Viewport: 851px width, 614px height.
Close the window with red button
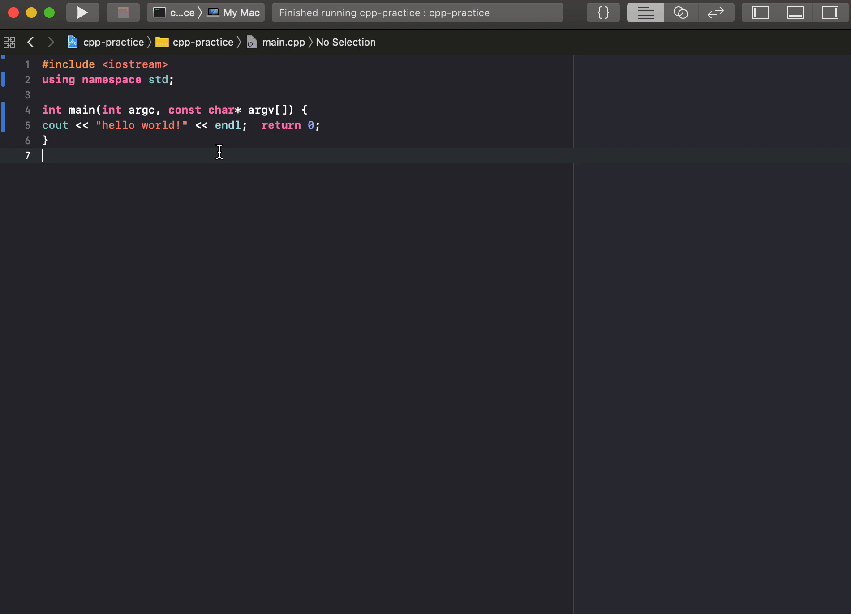click(x=13, y=13)
